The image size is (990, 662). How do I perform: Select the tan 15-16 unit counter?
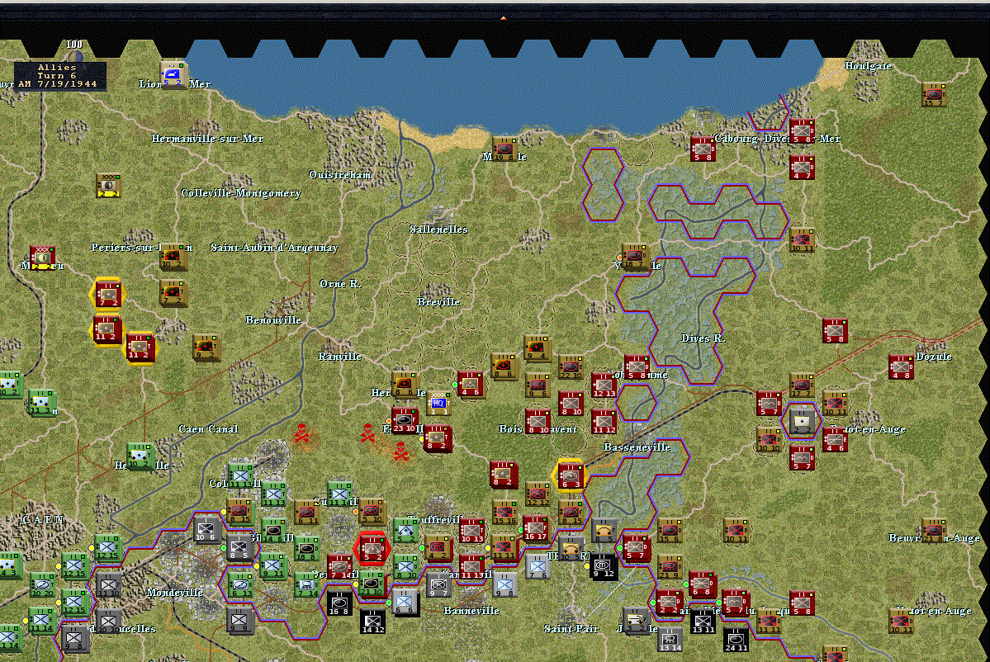[x=504, y=513]
